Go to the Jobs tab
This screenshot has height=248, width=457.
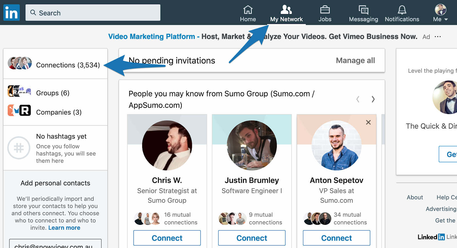(x=325, y=13)
